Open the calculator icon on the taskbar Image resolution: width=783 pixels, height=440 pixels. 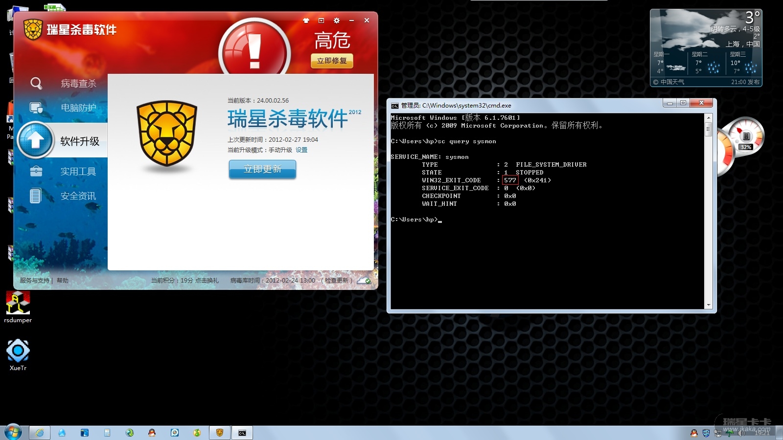[x=107, y=433]
